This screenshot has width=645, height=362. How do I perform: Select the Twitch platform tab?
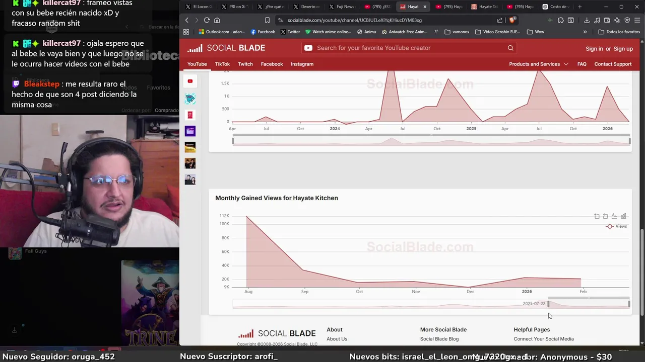click(245, 64)
